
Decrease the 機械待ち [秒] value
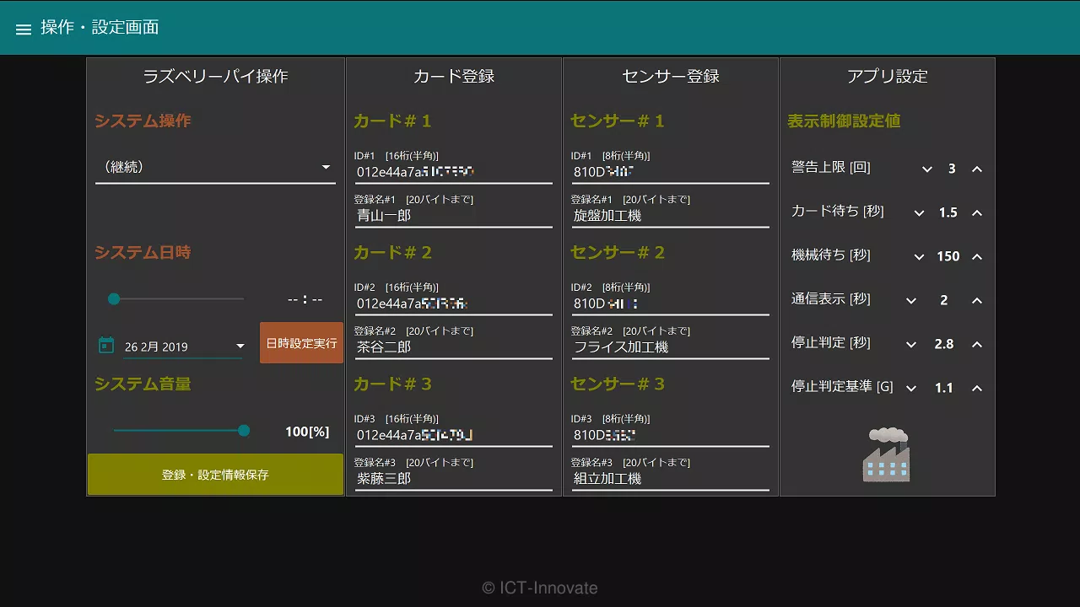[919, 257]
